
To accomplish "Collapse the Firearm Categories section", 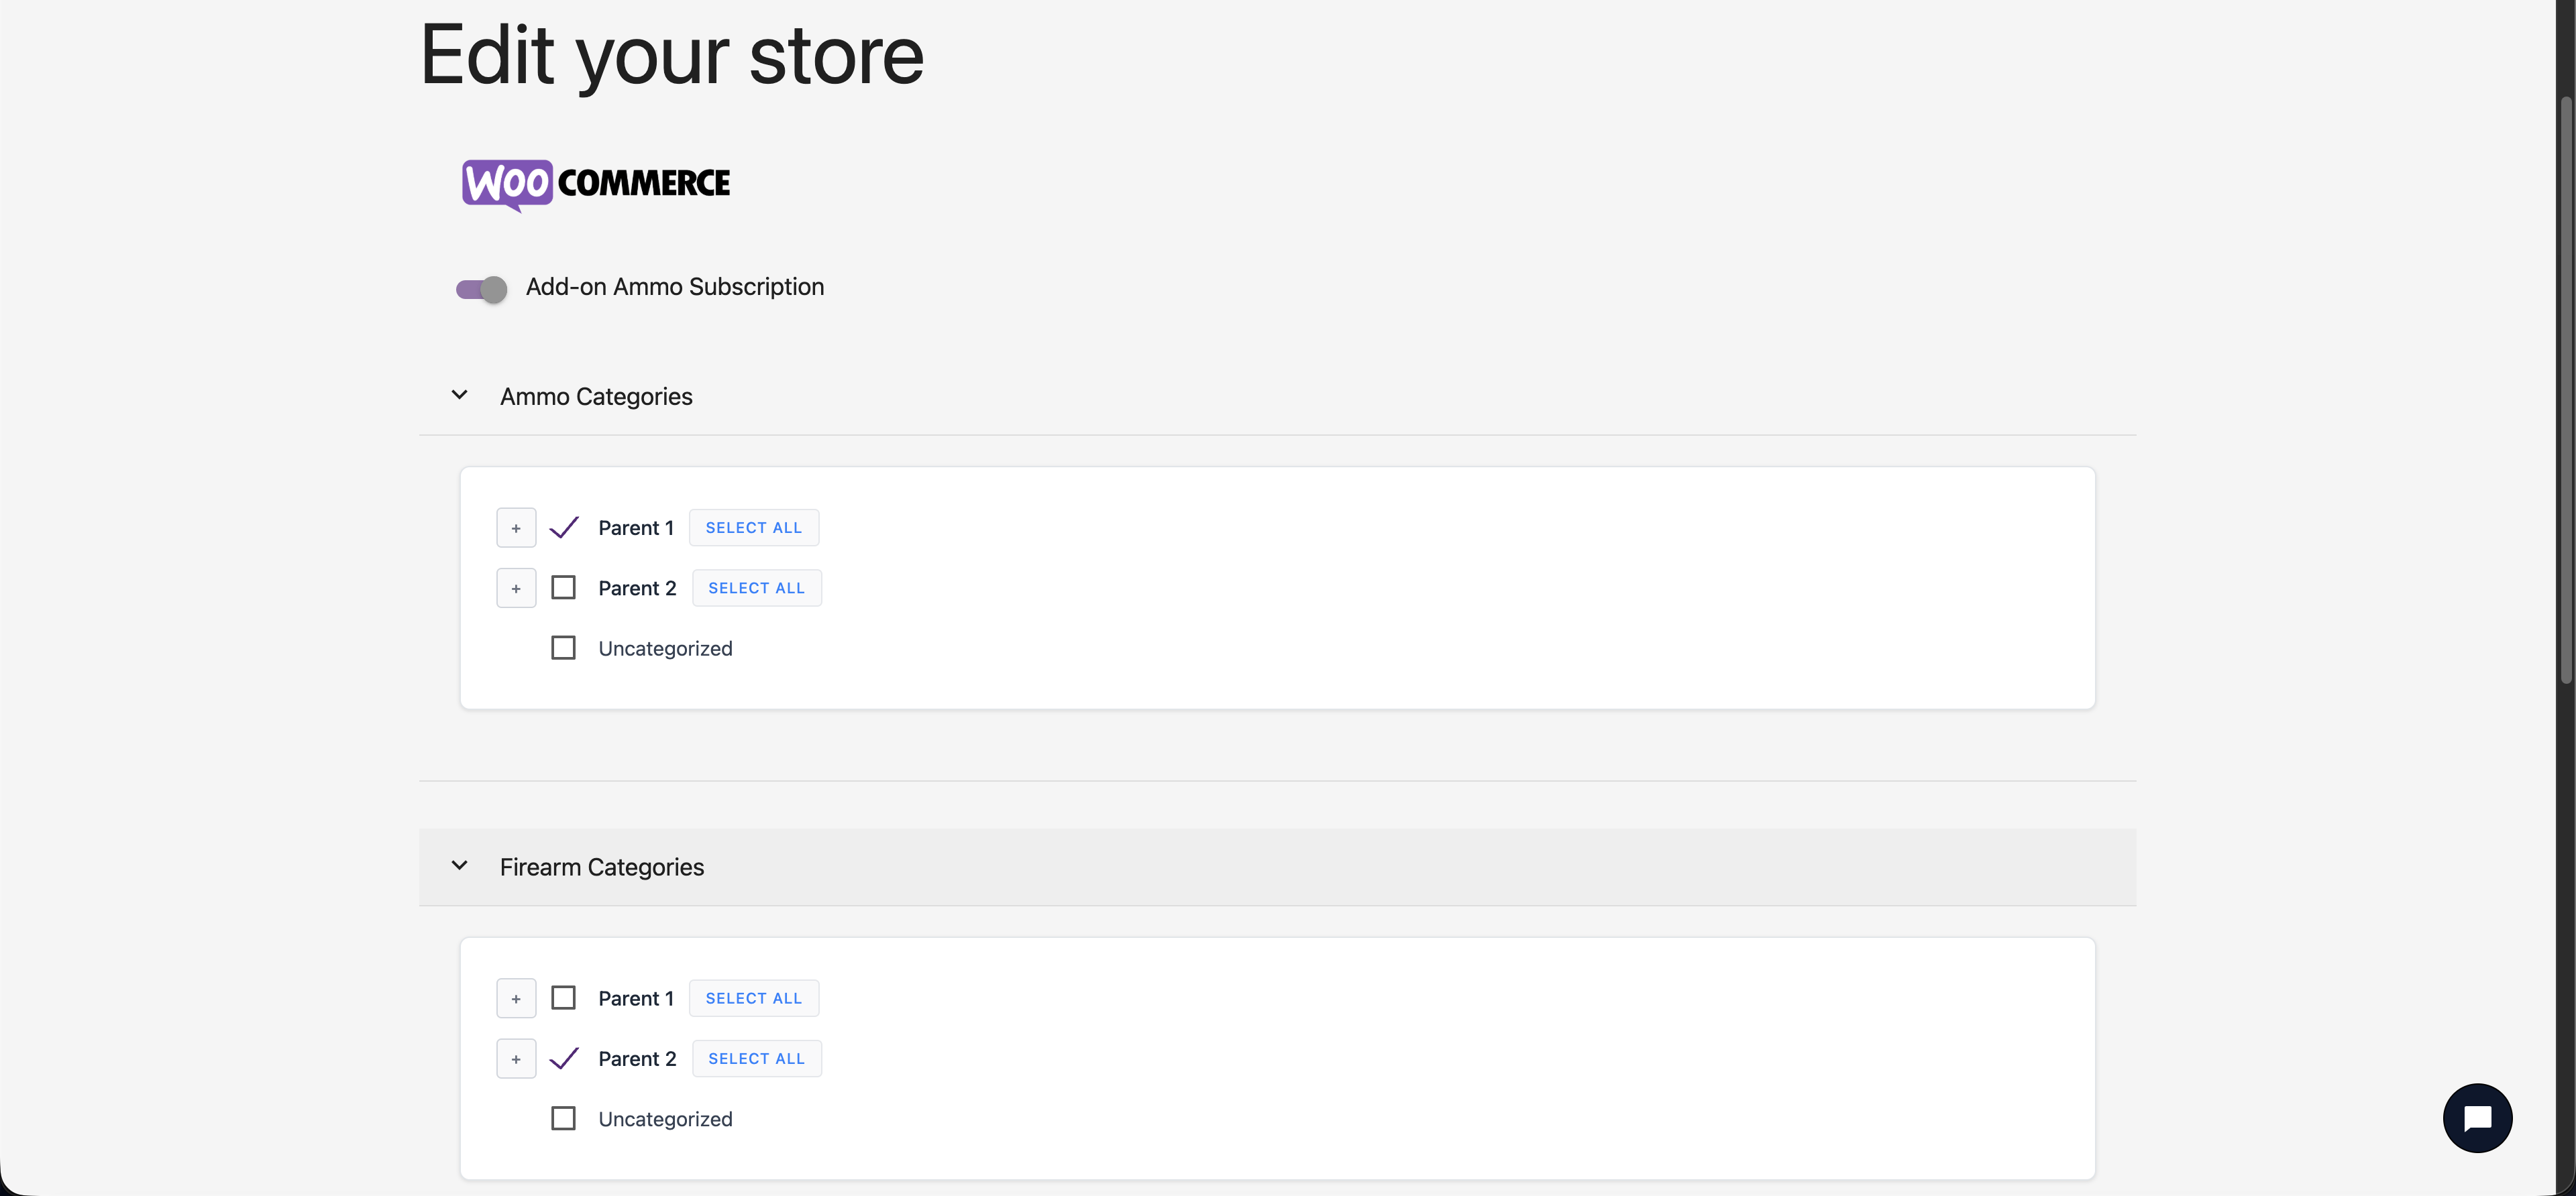I will (460, 866).
